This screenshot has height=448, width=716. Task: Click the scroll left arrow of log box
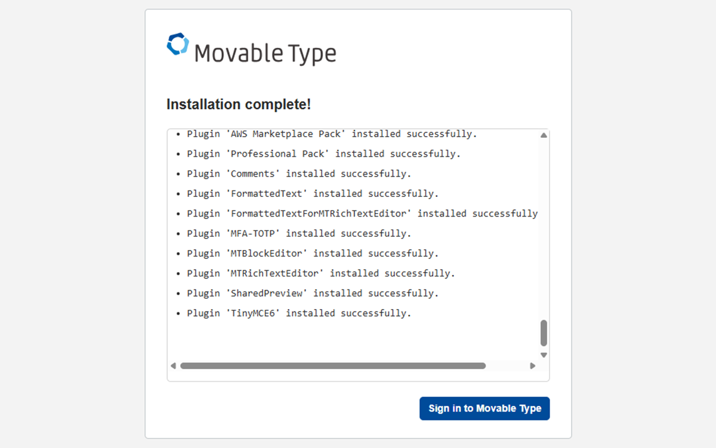pyautogui.click(x=173, y=366)
